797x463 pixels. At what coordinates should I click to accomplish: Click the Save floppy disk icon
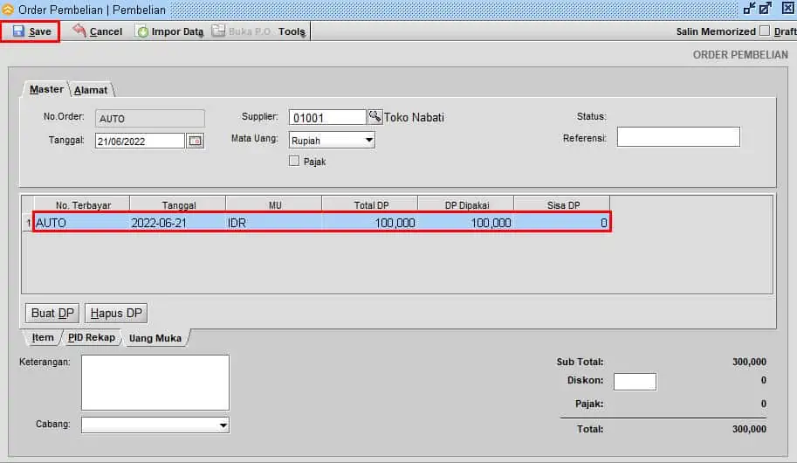click(x=18, y=31)
